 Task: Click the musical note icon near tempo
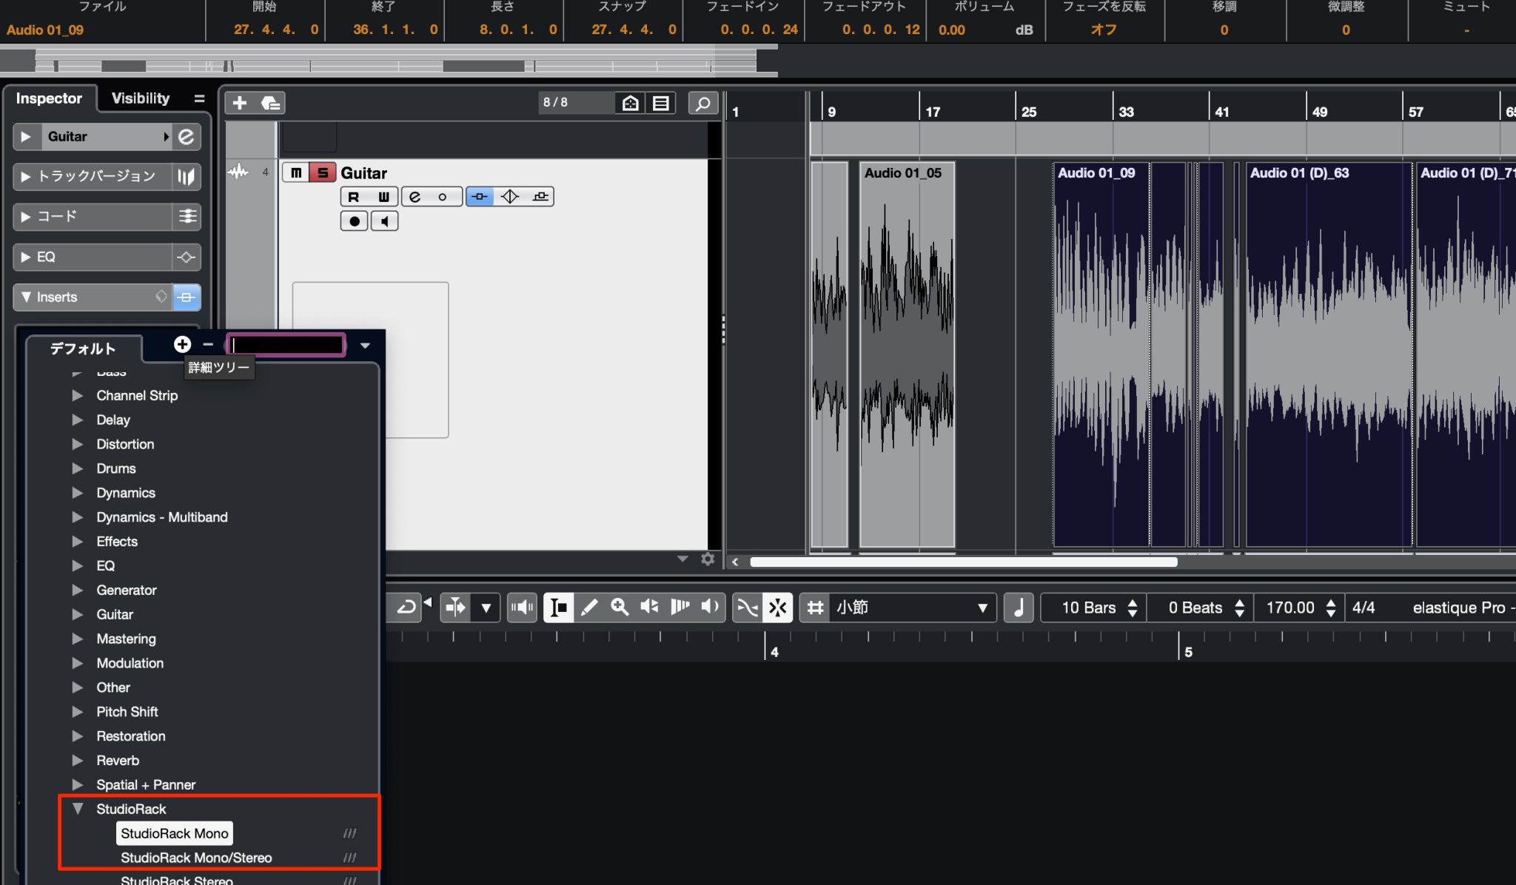[1019, 608]
